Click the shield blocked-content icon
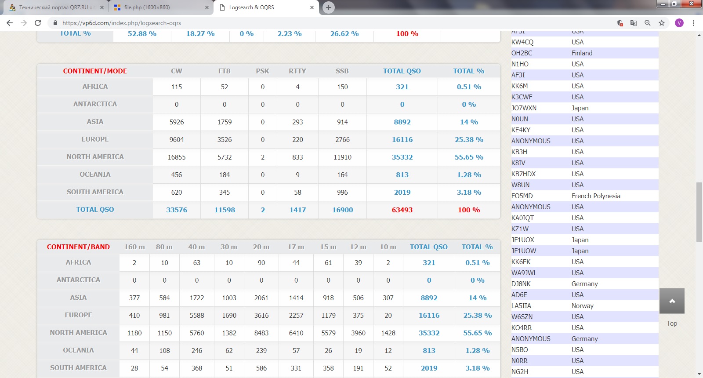 620,23
